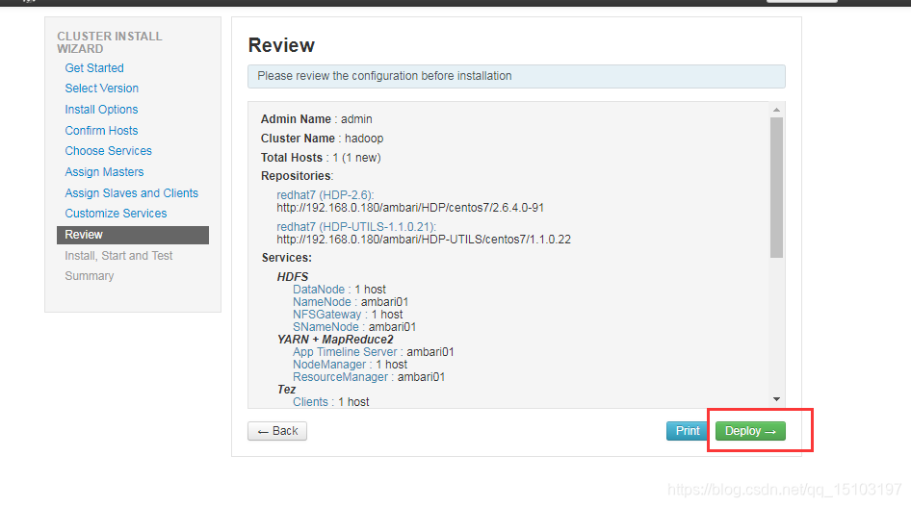
Task: Go to Install Options step
Action: [x=101, y=109]
